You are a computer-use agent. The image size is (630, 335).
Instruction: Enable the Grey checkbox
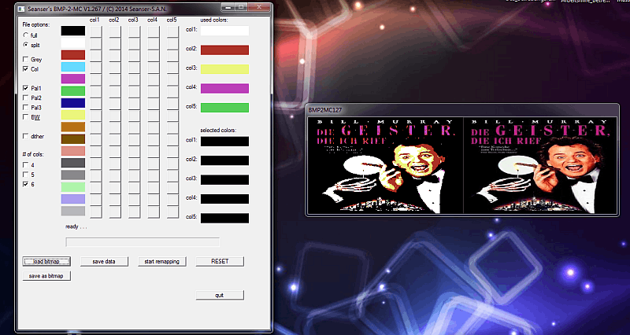pos(26,60)
